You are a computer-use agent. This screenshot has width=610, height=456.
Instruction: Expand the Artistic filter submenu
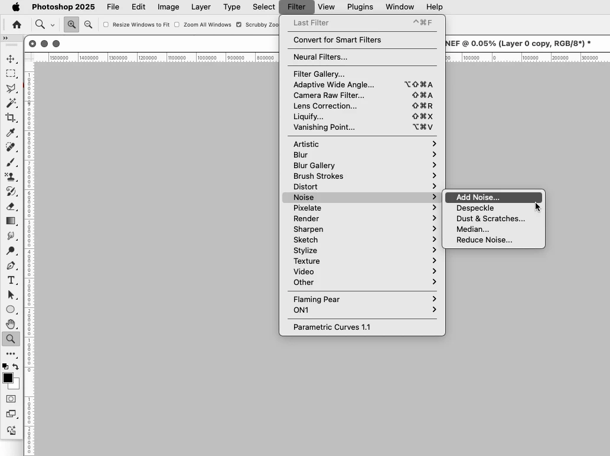pos(362,144)
